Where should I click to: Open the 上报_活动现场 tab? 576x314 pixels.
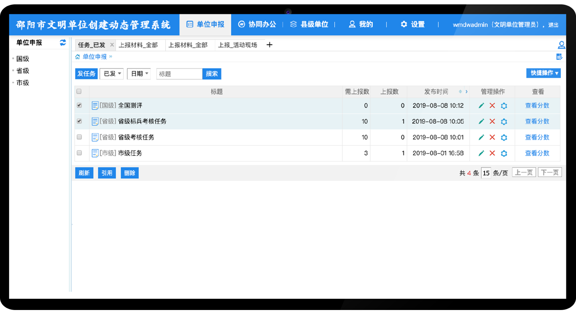click(x=238, y=45)
